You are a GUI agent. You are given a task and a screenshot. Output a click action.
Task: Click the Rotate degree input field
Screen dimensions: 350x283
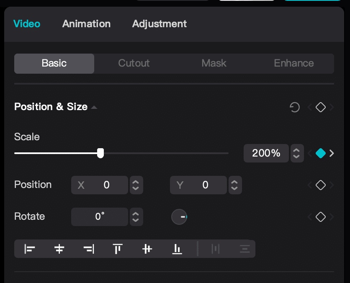100,217
